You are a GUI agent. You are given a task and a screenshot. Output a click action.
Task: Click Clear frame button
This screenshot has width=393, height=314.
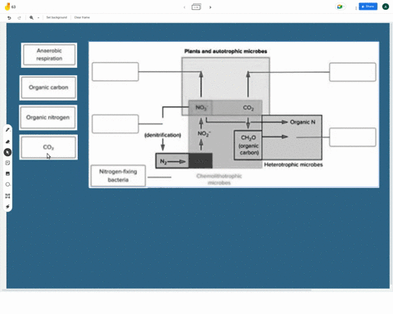82,17
